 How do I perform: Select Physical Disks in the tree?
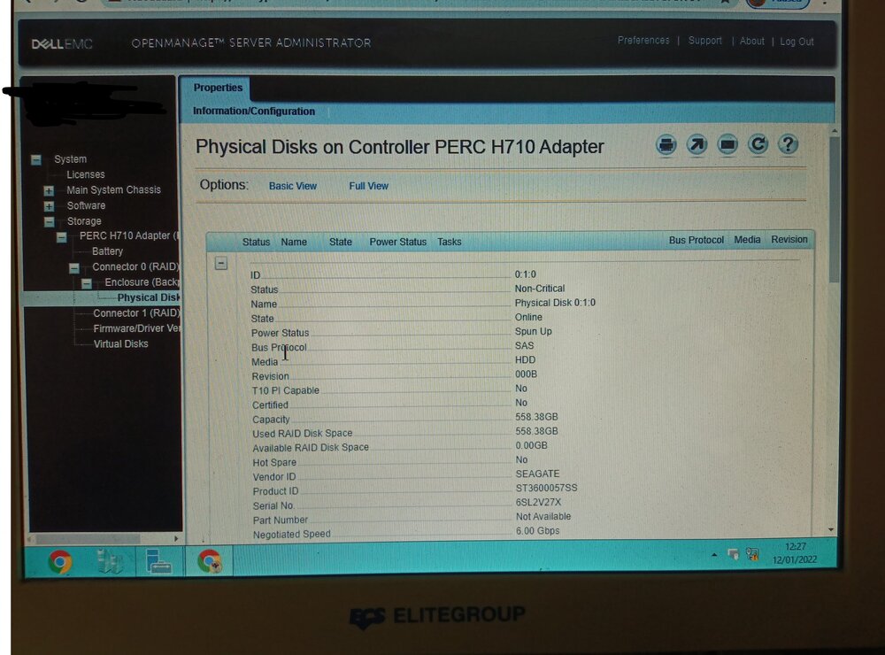click(149, 297)
